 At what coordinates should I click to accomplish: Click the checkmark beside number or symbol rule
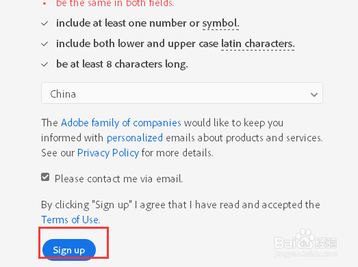[44, 23]
